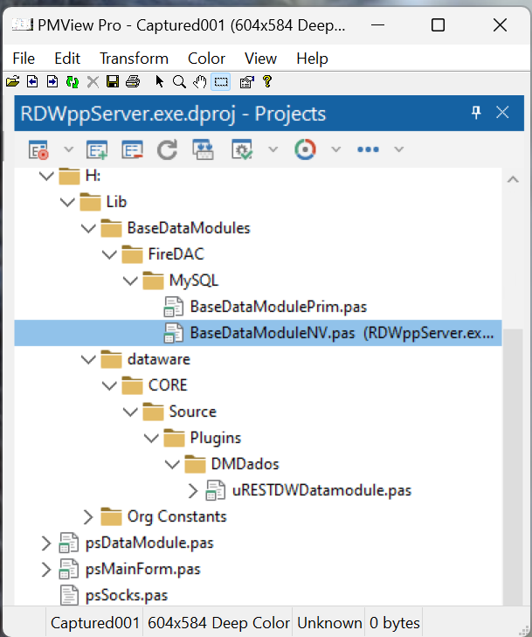
Task: Select psMainForm.pas file name
Action: pos(143,570)
